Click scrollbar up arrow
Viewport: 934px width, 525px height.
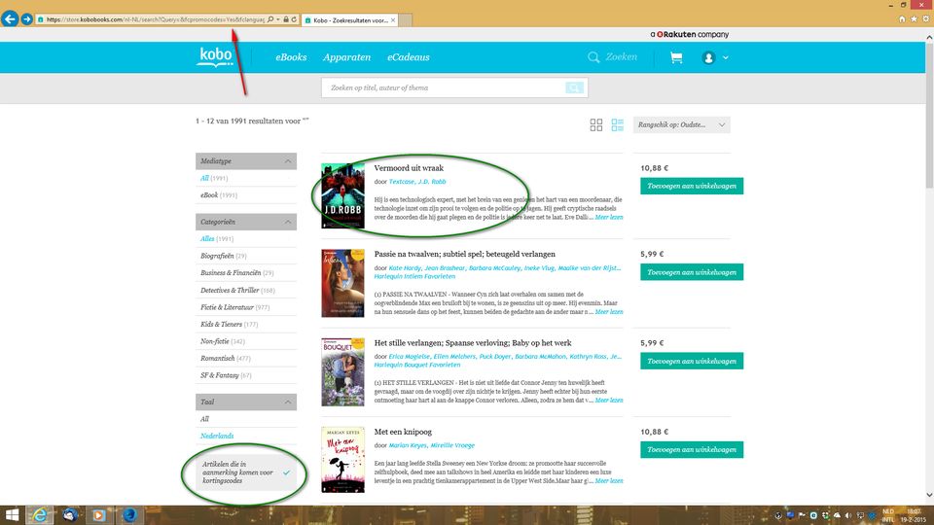pos(929,37)
